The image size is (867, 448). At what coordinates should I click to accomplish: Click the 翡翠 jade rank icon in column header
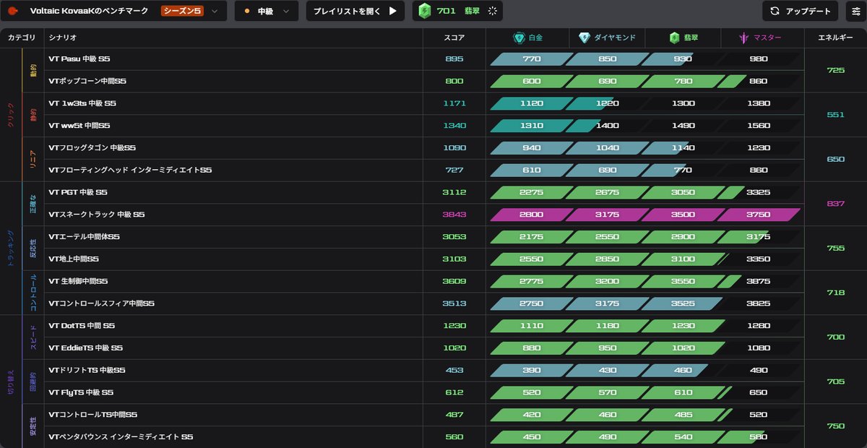click(x=674, y=38)
